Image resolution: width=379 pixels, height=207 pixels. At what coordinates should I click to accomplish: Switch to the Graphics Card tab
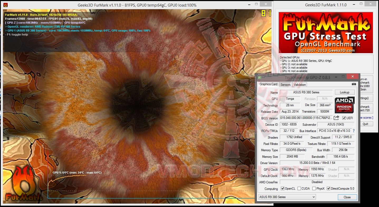268,84
